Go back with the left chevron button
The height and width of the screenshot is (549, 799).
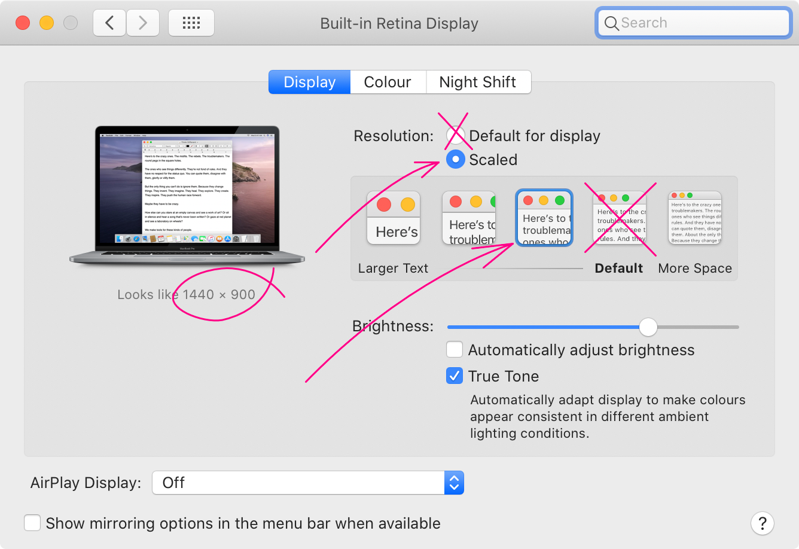109,23
